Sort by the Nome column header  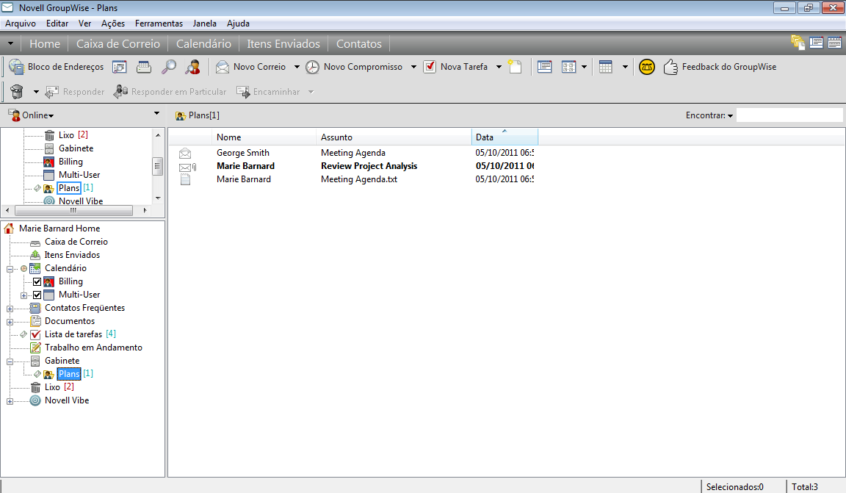click(x=264, y=137)
